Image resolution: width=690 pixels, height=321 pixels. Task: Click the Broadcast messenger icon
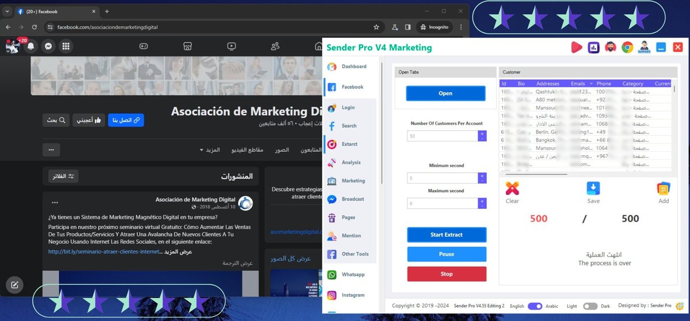[x=332, y=199]
